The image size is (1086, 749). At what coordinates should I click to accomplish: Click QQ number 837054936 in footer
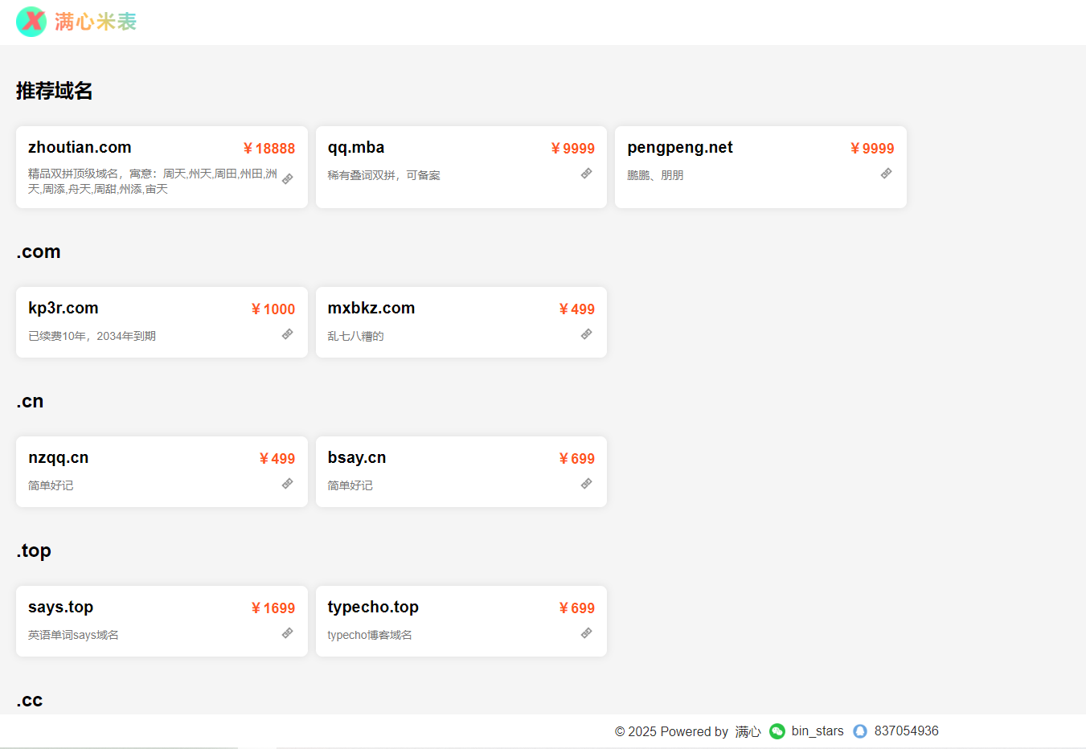click(907, 731)
